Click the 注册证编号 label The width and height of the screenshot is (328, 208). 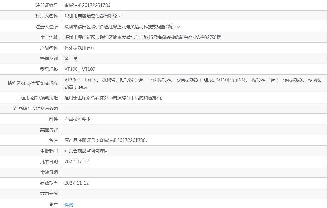pos(47,5)
